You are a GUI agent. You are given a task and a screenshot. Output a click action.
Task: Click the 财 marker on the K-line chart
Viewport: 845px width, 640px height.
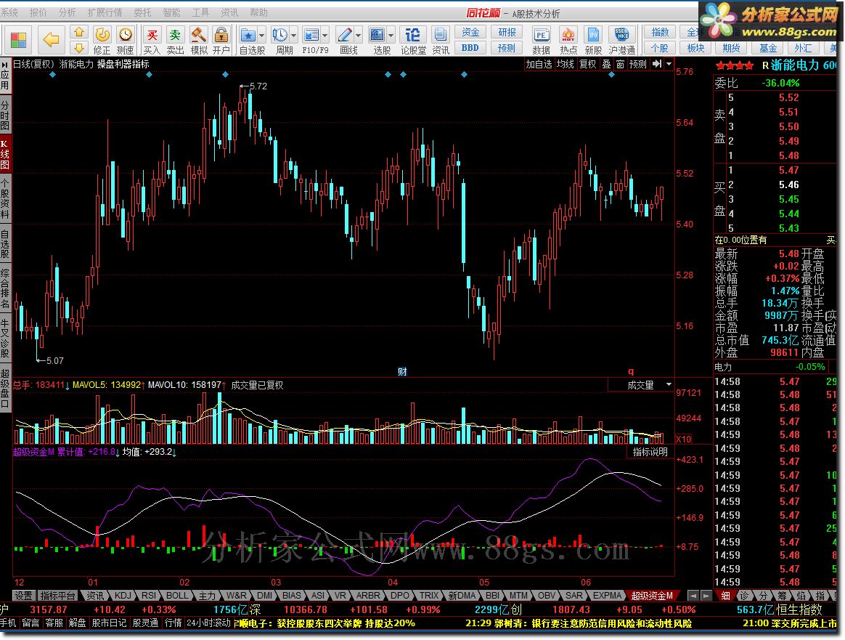pos(402,371)
